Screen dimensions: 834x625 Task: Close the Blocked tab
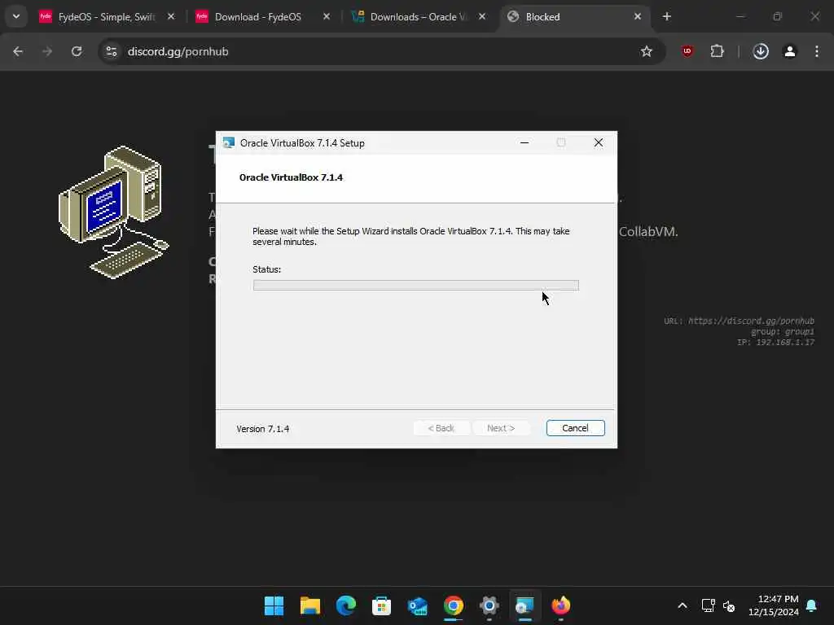[638, 16]
